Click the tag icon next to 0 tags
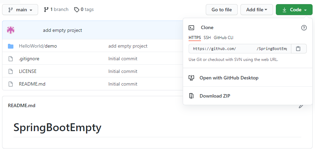 tap(77, 10)
